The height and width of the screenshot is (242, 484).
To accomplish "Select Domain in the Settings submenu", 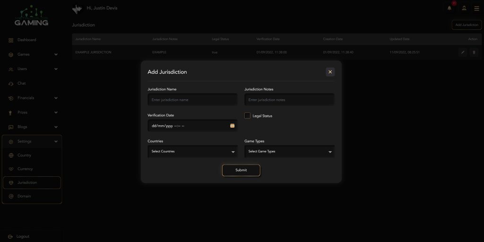I will click(x=24, y=196).
